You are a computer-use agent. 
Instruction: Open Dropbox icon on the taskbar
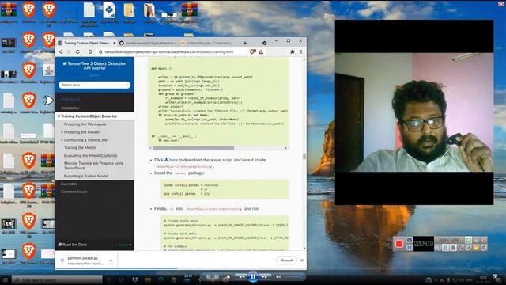[x=134, y=279]
